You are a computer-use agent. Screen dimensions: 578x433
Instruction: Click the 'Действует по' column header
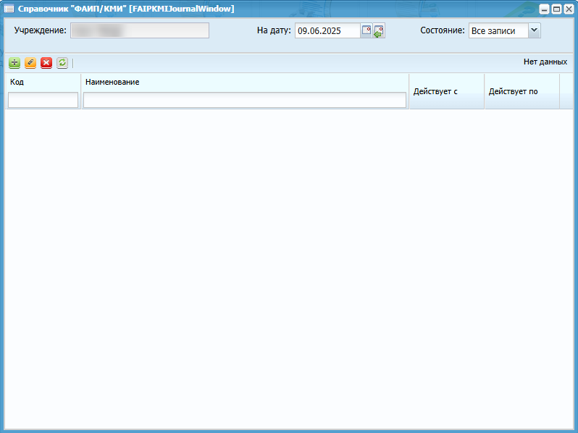coord(522,91)
